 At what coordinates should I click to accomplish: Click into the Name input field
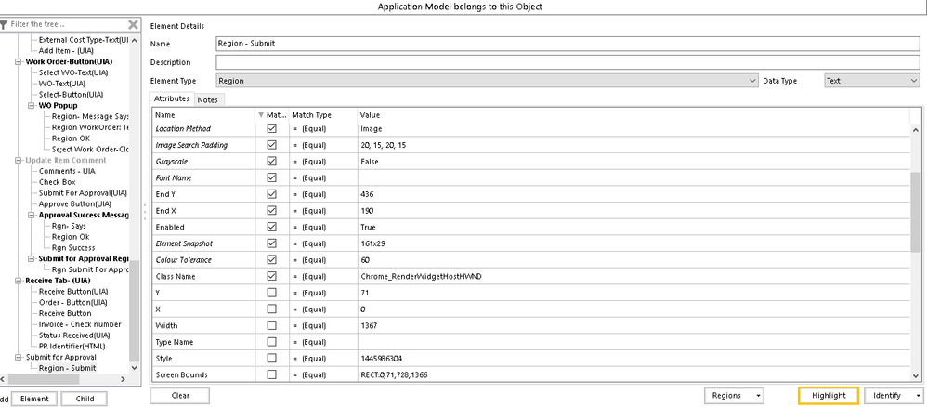(x=568, y=43)
